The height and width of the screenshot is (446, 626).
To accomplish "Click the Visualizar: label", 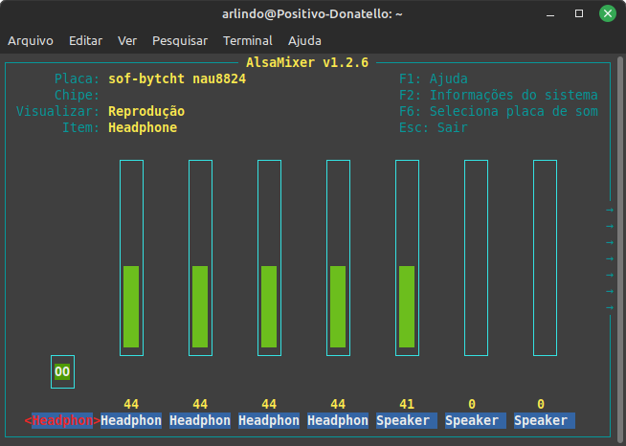I will click(57, 111).
